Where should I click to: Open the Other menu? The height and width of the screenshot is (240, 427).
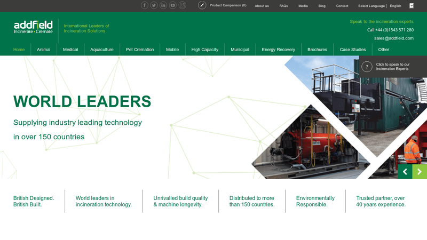(x=383, y=50)
